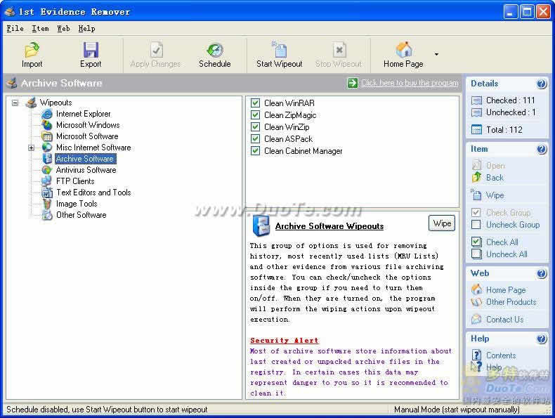
Task: Click the Export floppy disk icon
Action: tap(91, 50)
